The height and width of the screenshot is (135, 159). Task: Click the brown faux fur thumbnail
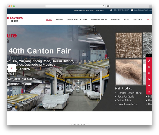click(128, 72)
